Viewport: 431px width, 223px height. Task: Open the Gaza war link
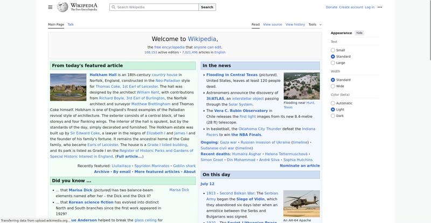(228, 142)
